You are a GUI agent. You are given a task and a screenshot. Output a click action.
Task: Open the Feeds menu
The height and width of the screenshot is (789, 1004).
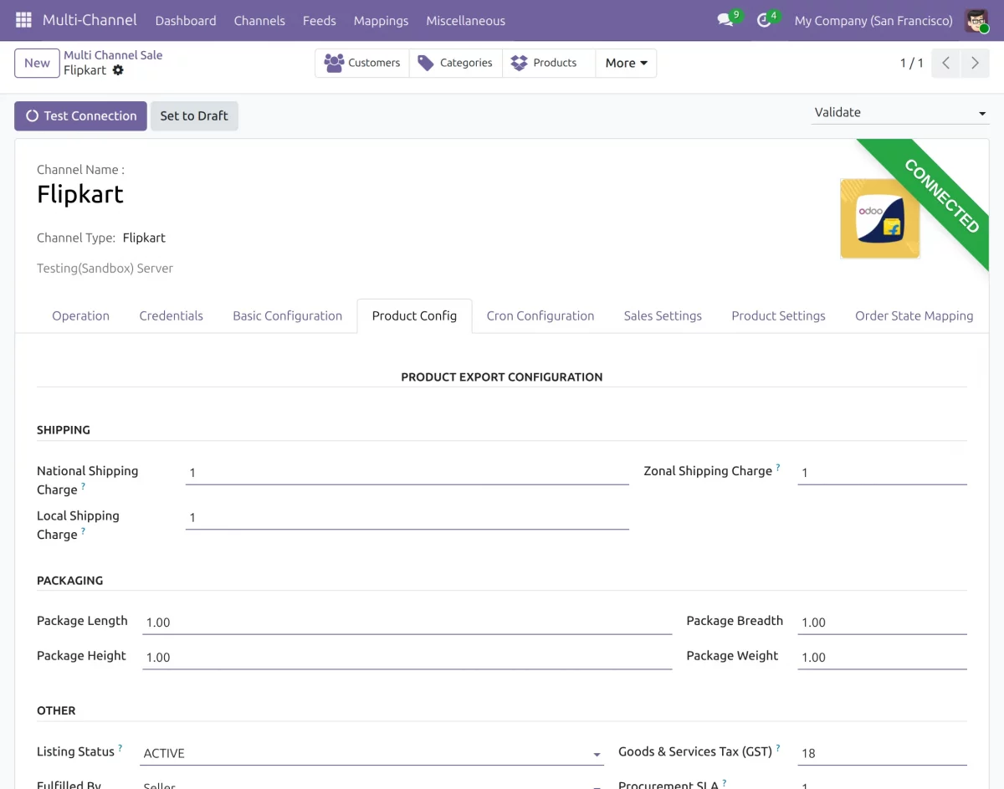320,20
